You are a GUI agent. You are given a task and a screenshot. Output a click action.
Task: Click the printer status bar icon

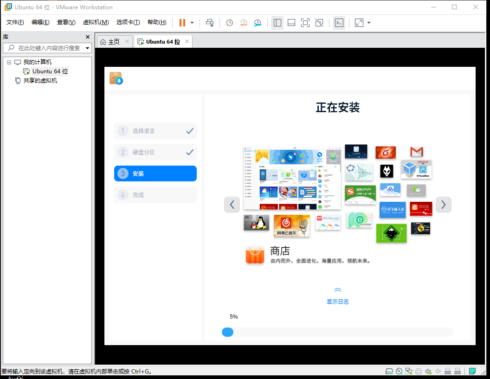(x=419, y=371)
